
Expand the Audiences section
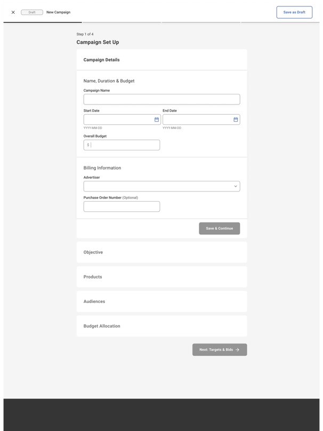pyautogui.click(x=162, y=301)
